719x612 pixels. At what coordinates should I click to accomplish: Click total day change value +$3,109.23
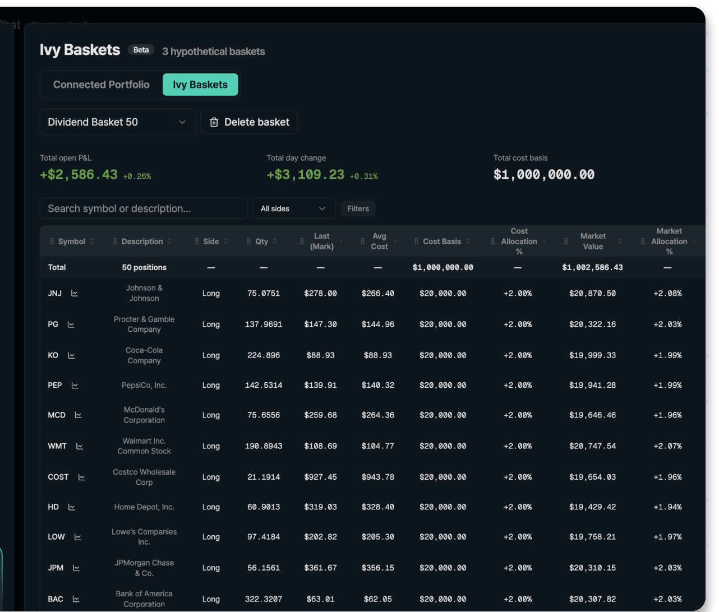306,175
